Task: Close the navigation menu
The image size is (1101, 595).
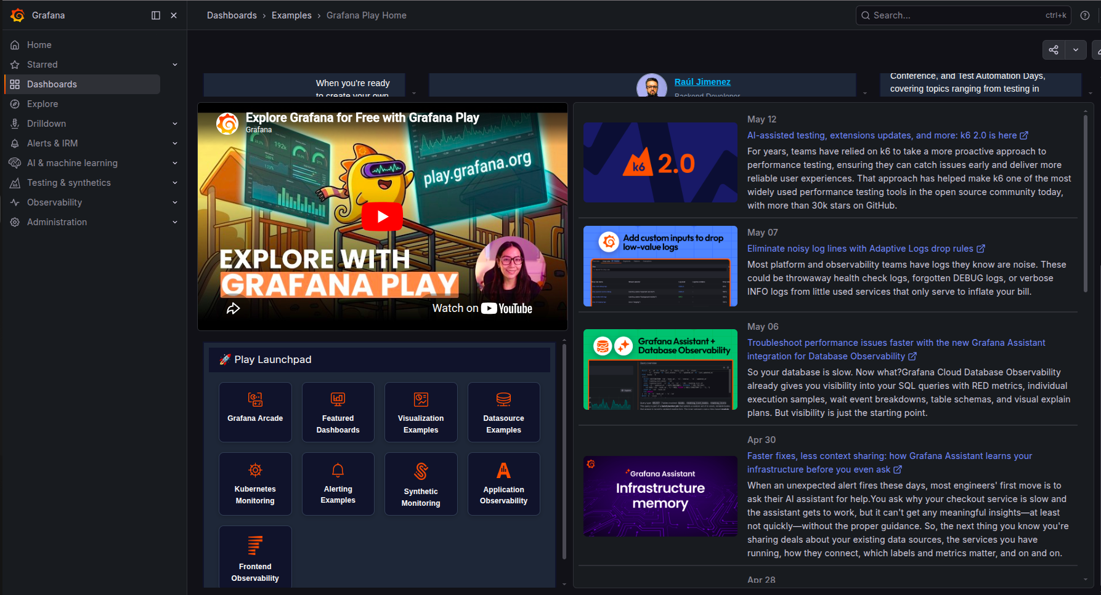Action: [174, 15]
